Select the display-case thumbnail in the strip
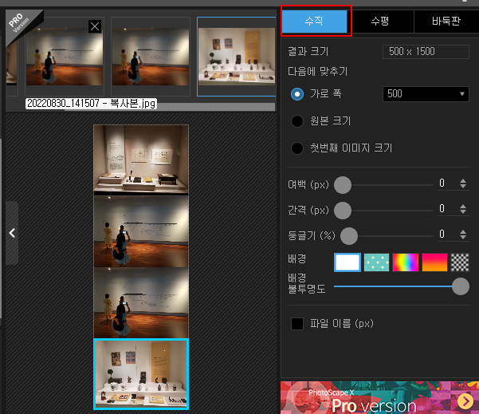Image resolution: width=479 pixels, height=414 pixels. [x=237, y=57]
